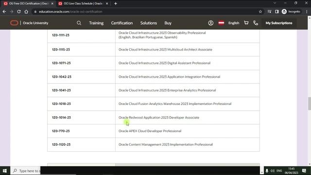Open browser side panel icon
Image resolution: width=311 pixels, height=175 pixels.
[276, 12]
